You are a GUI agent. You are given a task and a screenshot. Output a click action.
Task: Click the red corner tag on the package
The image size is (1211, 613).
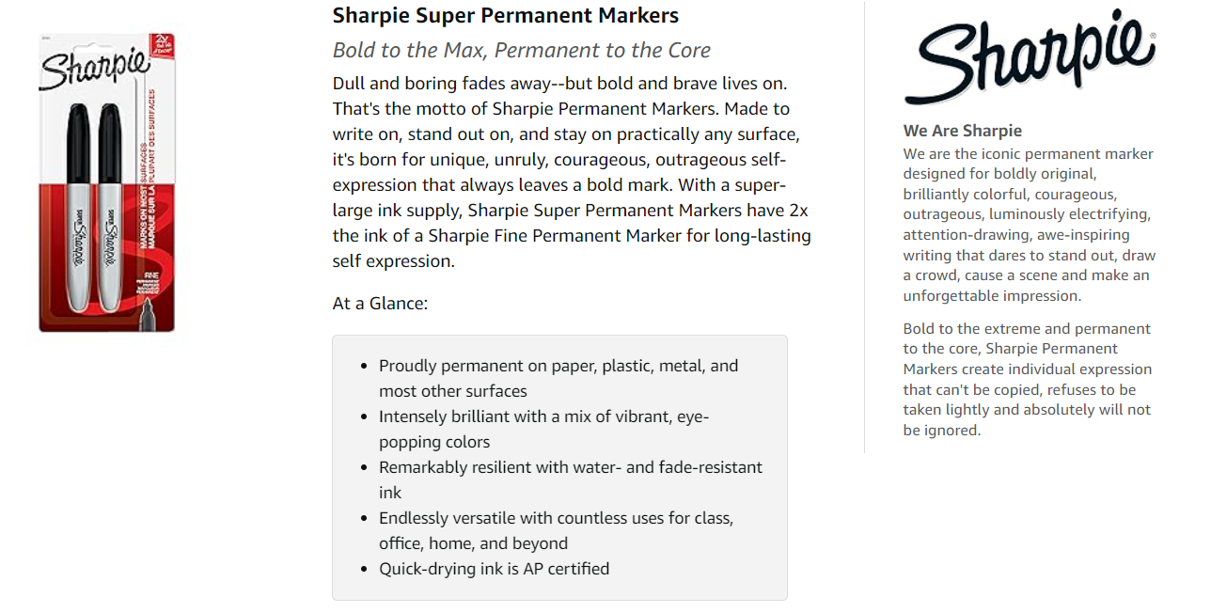click(161, 43)
